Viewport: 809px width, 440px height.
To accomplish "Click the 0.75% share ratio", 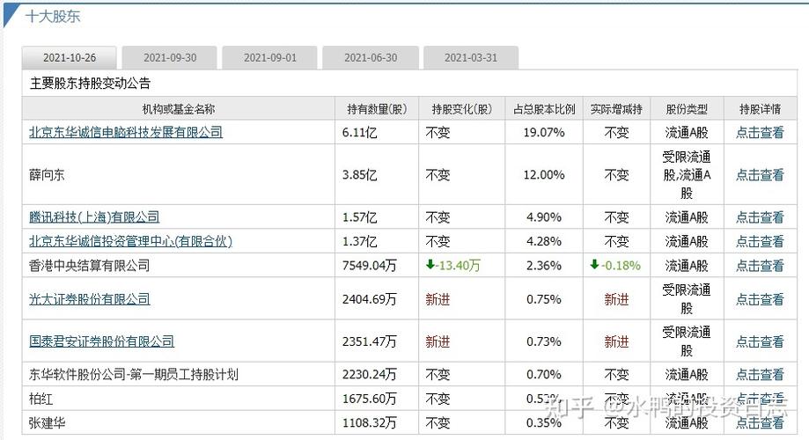I will (x=544, y=299).
